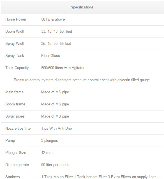This screenshot has width=164, height=179.
Task: Click the Specifications table header
Action: tap(82, 7)
